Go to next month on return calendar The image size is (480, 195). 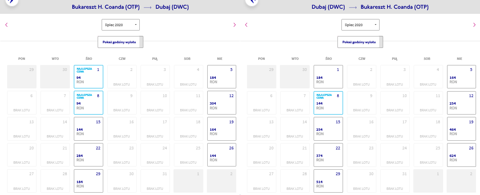click(474, 25)
